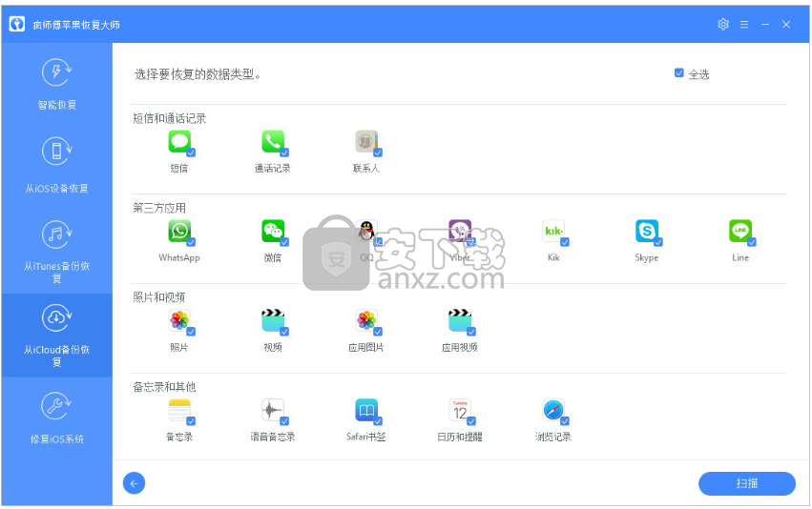Viewport: 812px width, 509px height.
Task: Switch to 从iTunes备份恢复 sidebar tab
Action: coord(57,252)
